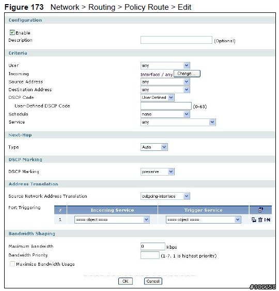Click the Next-Hop section header
Screen dimensions: 279x291
click(140, 135)
